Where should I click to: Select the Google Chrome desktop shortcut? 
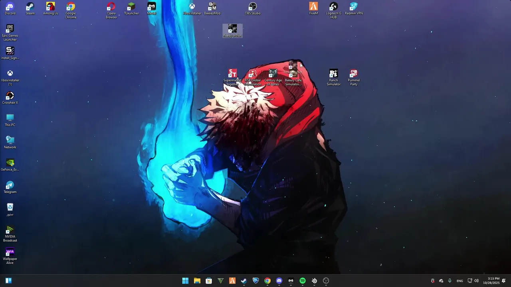point(71,10)
